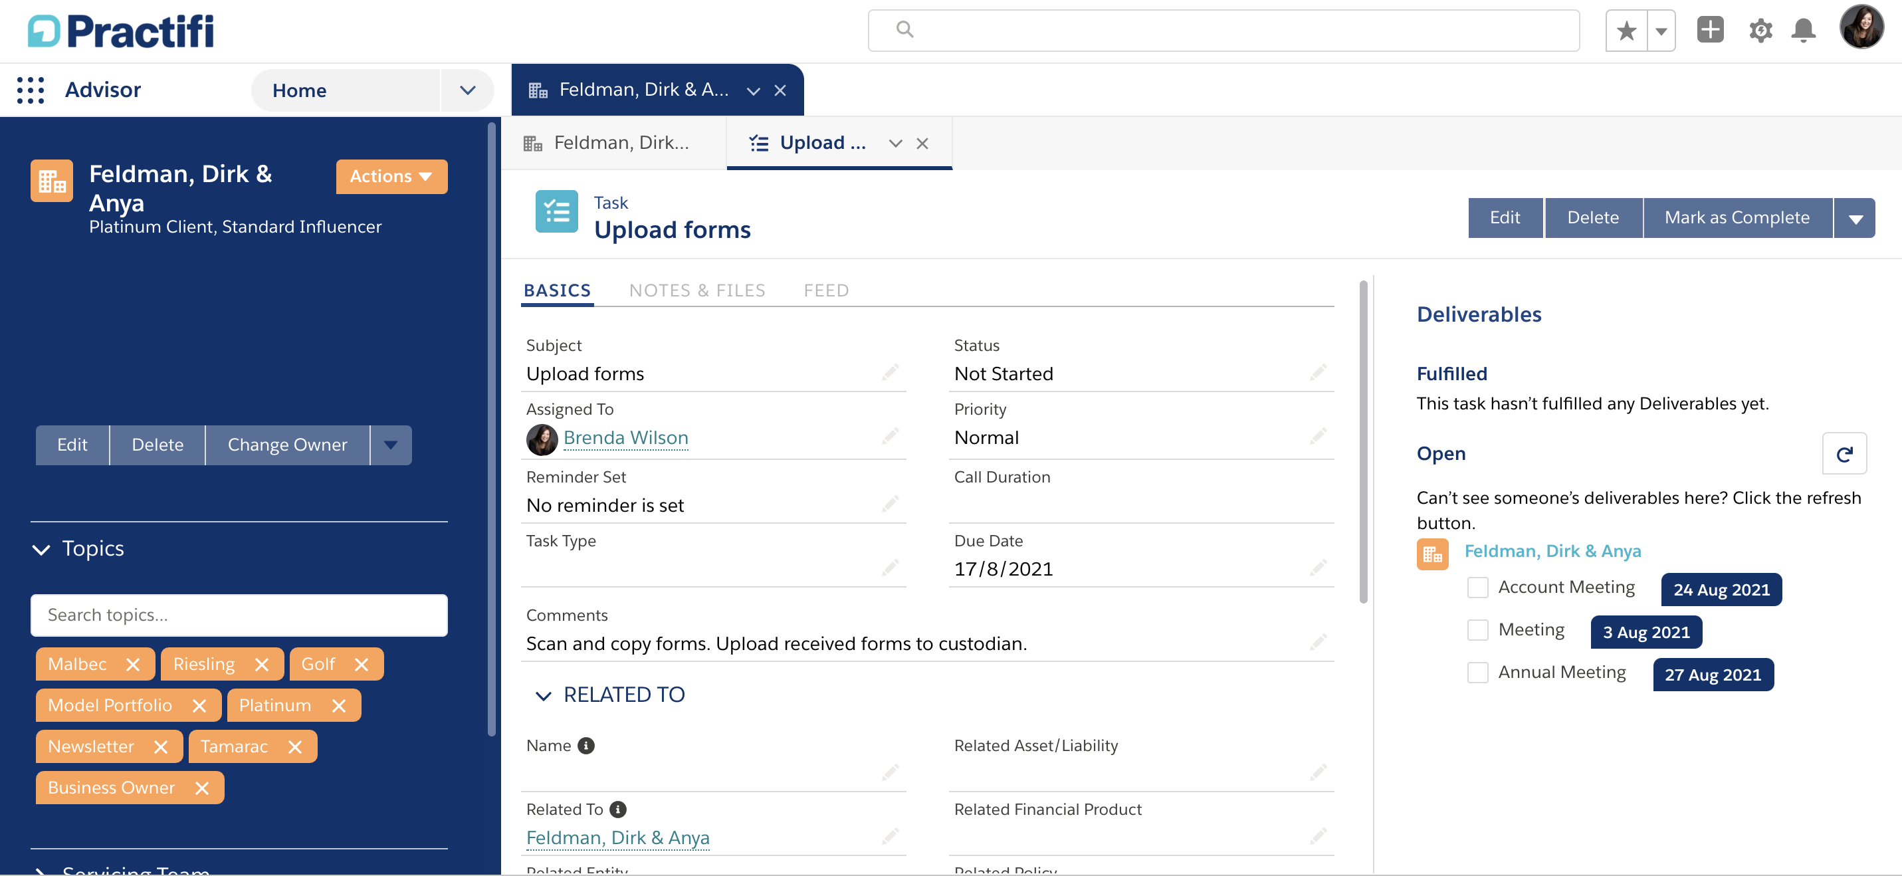Click the notifications bell icon

point(1804,31)
